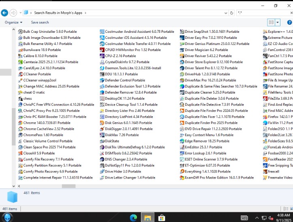The image size is (293, 222).
Task: Click the search box containing *.*
Action: point(263,13)
